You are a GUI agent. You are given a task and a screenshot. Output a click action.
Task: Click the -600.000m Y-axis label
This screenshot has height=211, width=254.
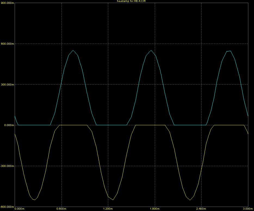pyautogui.click(x=7, y=207)
